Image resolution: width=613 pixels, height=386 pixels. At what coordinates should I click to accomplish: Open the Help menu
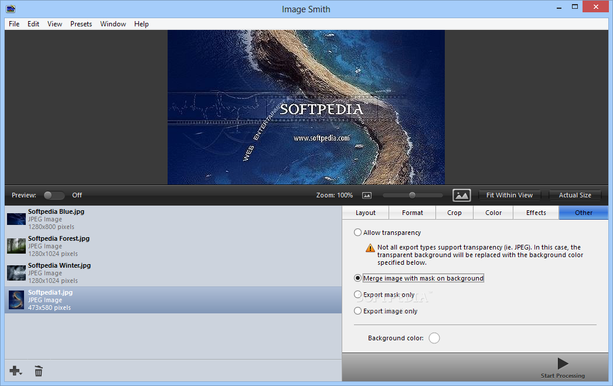(x=141, y=24)
